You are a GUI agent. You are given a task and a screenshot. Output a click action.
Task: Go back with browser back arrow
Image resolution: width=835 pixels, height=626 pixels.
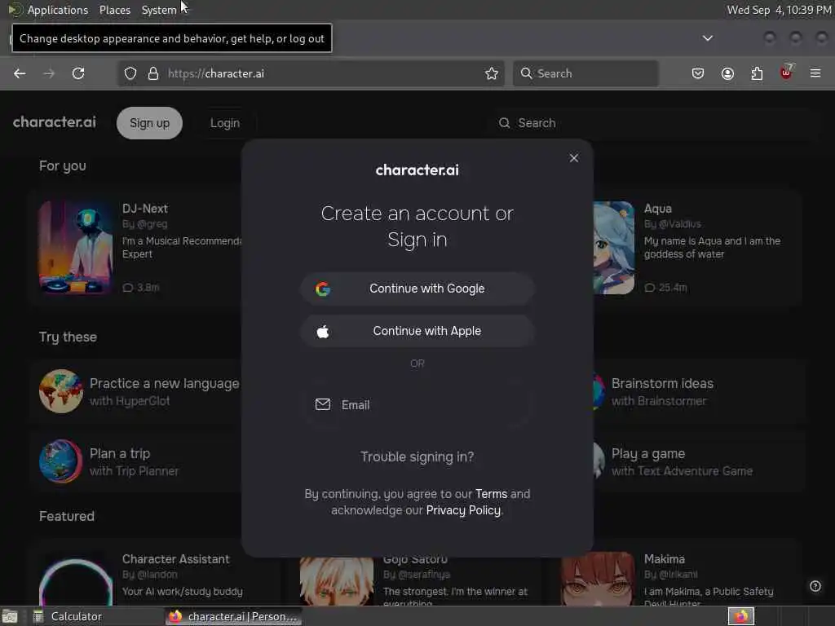(20, 73)
